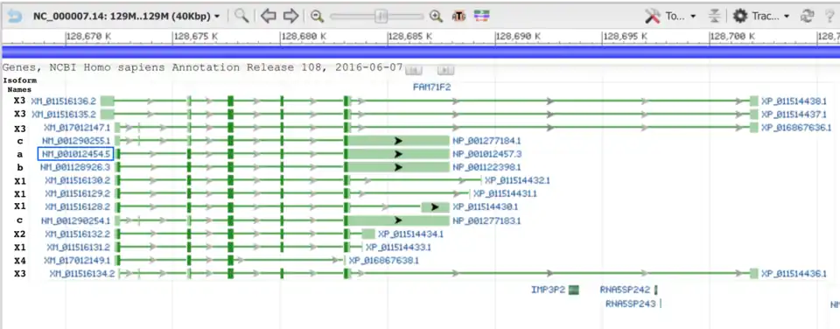The height and width of the screenshot is (329, 840).
Task: Click the reload refresh icon
Action: 808,16
